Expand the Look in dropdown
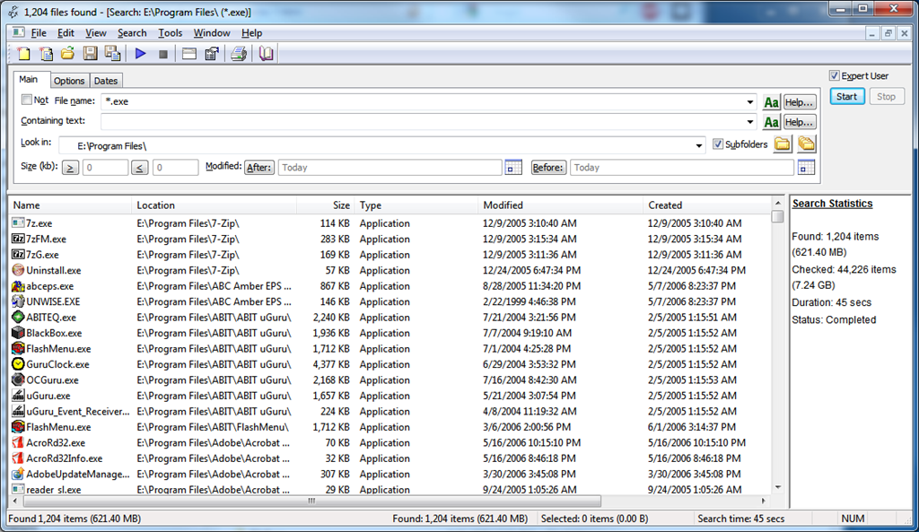Viewport: 919px width, 532px height. tap(698, 146)
